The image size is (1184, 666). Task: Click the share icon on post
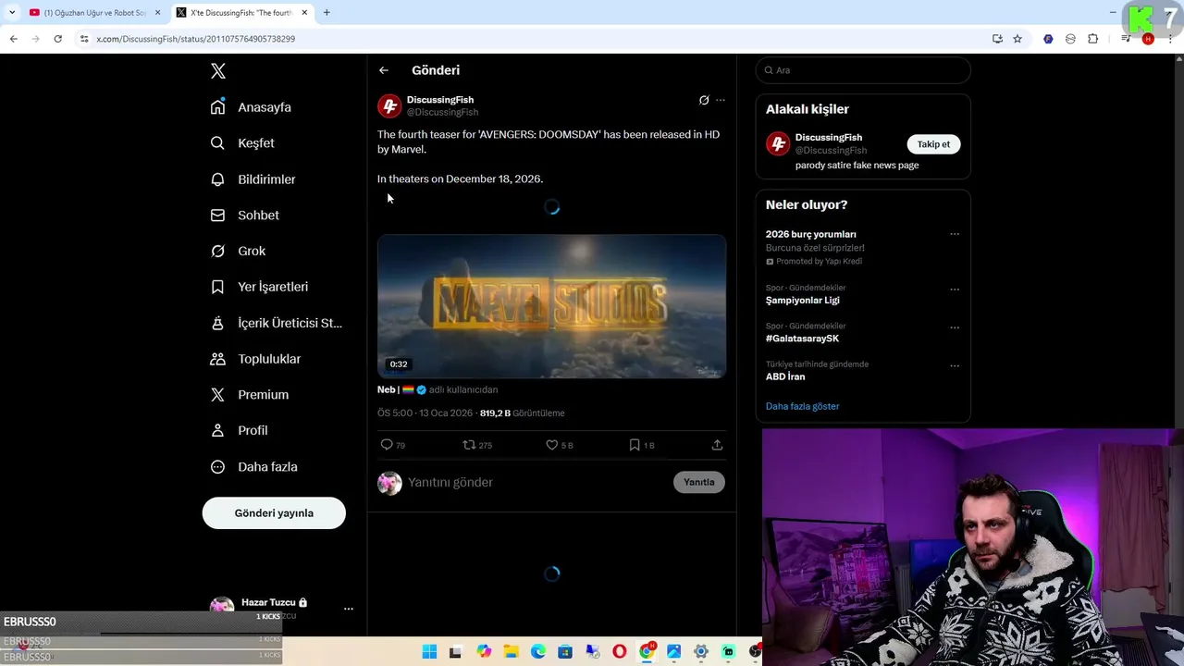(717, 445)
